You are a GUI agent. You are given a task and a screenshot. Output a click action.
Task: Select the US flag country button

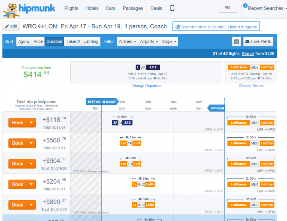click(x=228, y=8)
